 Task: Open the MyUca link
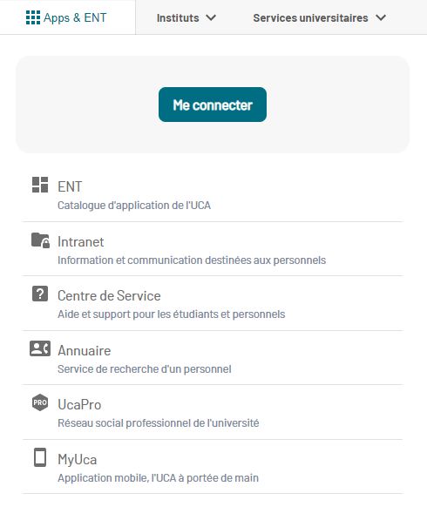click(213, 467)
